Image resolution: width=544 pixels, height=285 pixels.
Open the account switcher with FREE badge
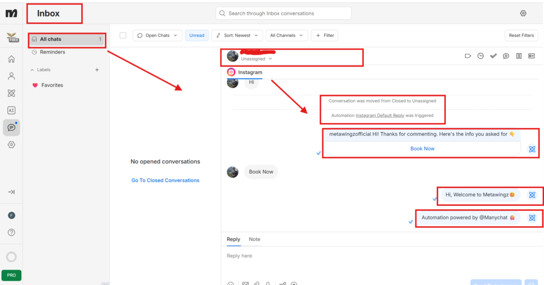point(12,37)
